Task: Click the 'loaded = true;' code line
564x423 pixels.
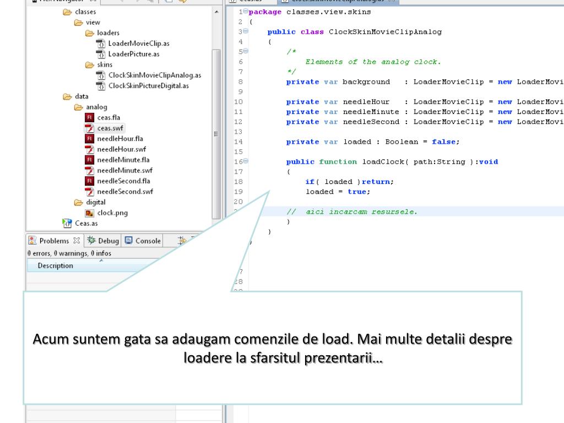Action: click(338, 192)
